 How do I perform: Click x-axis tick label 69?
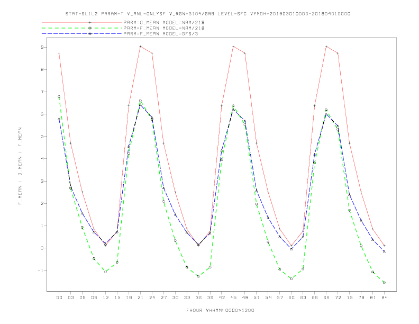(x=326, y=298)
